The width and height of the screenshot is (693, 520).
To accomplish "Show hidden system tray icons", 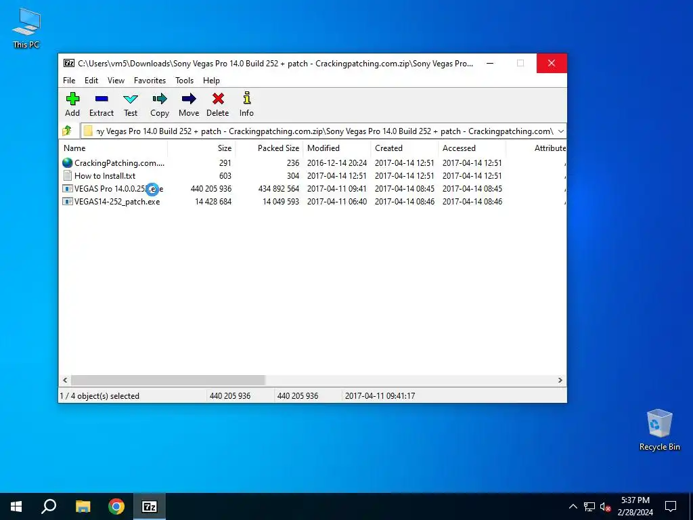I will pos(573,506).
